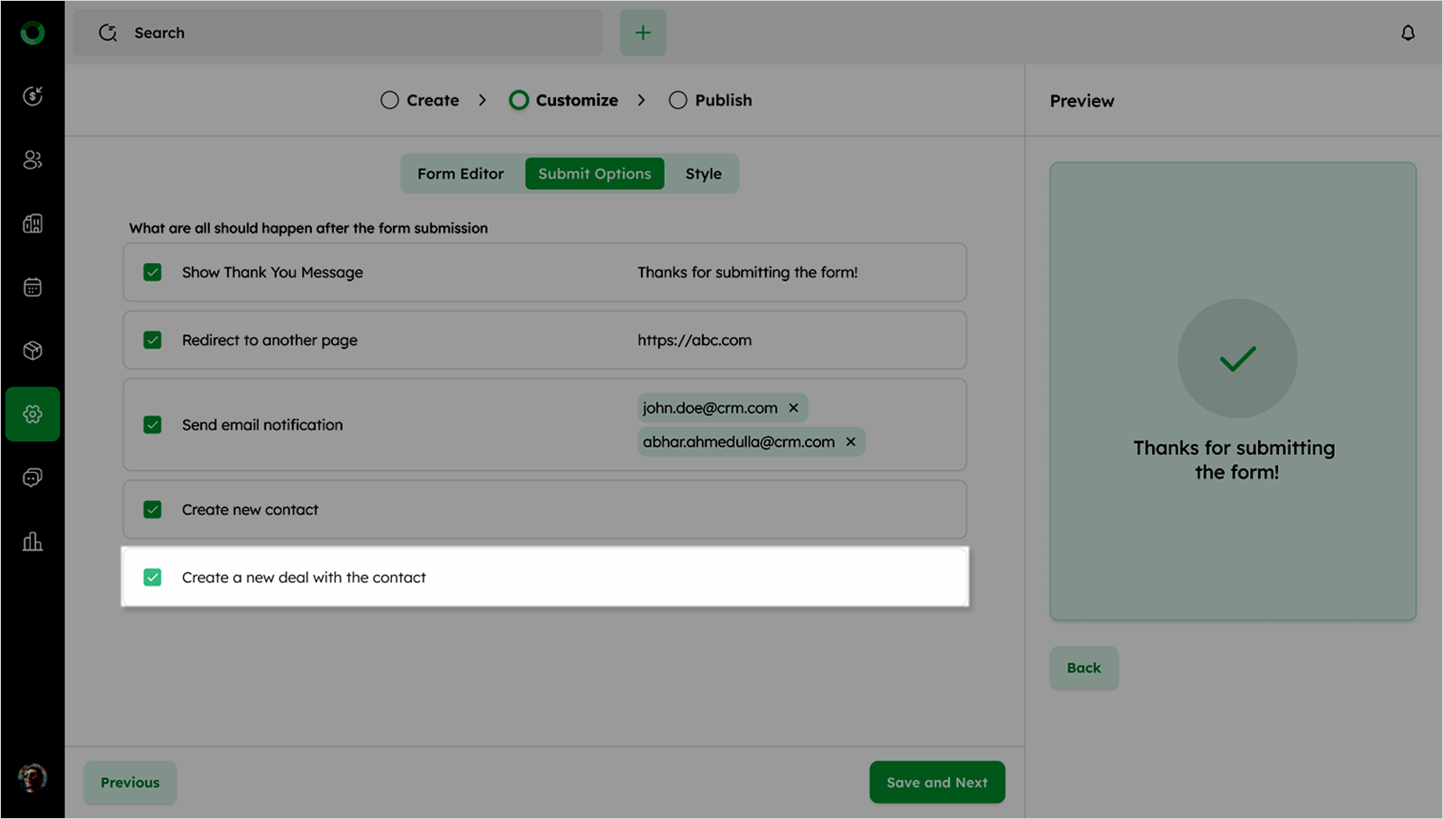The height and width of the screenshot is (819, 1443).
Task: Open the contacts icon in sidebar
Action: [32, 160]
